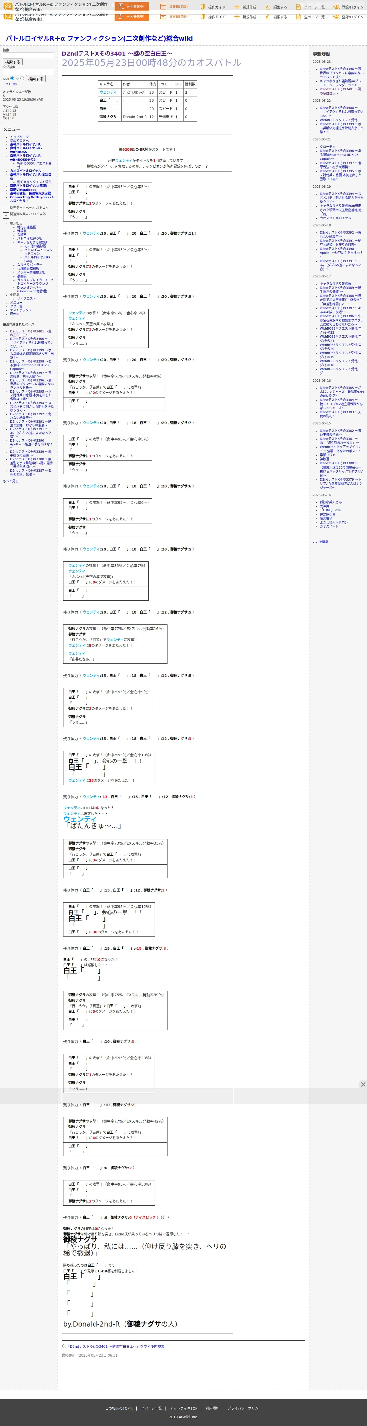
Task: Open 雑談室 board link
Action: 21,231
